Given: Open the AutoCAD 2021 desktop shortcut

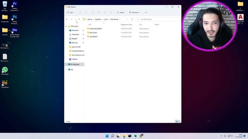Looking at the screenshot, I should (240, 19).
